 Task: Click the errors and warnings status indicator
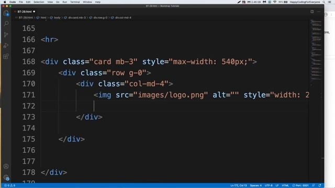point(9,185)
